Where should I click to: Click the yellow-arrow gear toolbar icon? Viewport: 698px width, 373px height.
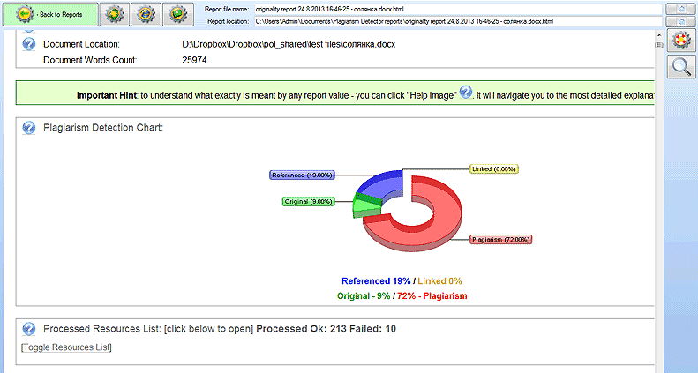116,14
